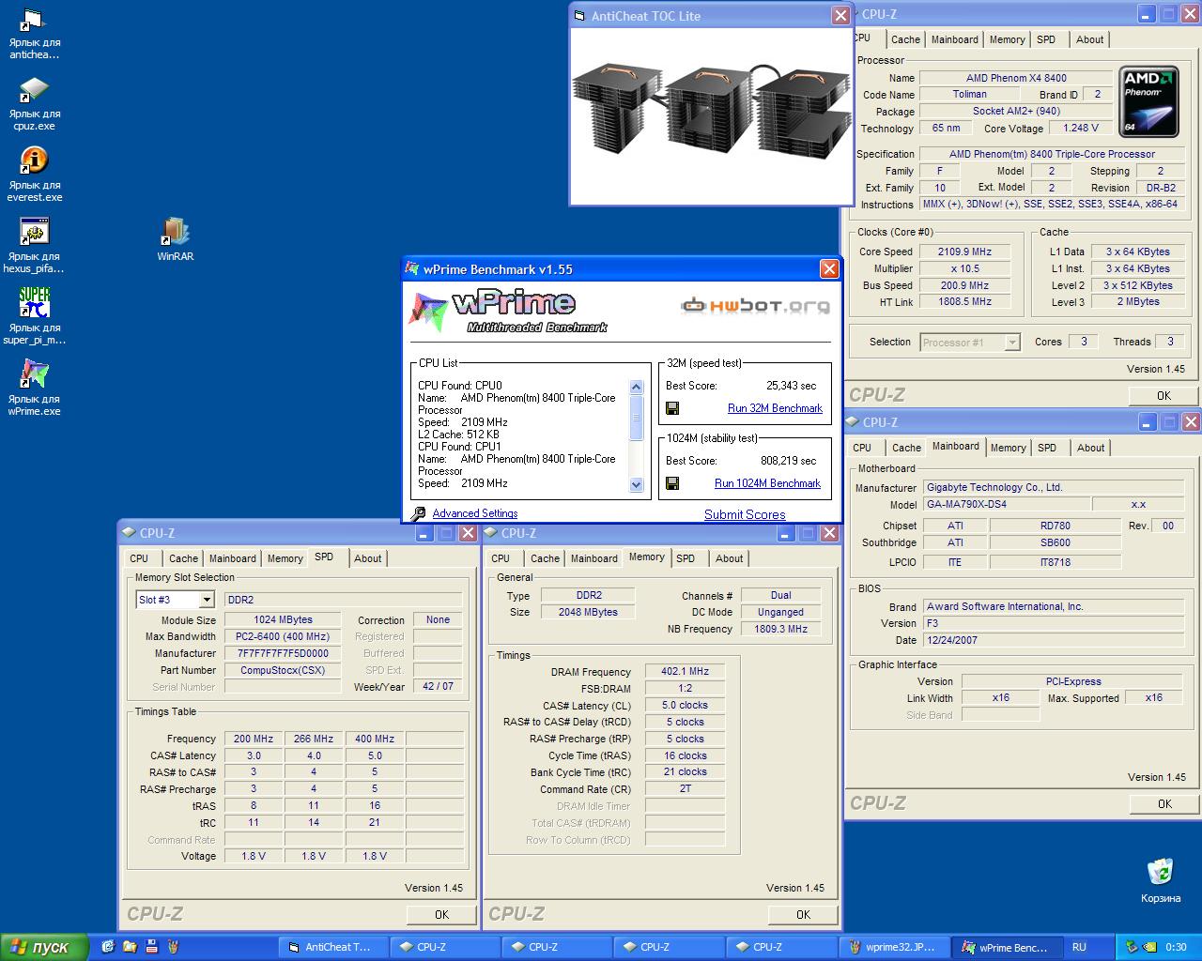The width and height of the screenshot is (1202, 961).
Task: Click the save icon under 32M Best Score
Action: (672, 408)
